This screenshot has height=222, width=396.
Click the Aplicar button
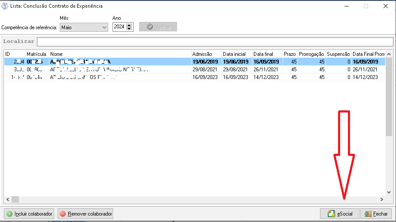click(x=158, y=27)
